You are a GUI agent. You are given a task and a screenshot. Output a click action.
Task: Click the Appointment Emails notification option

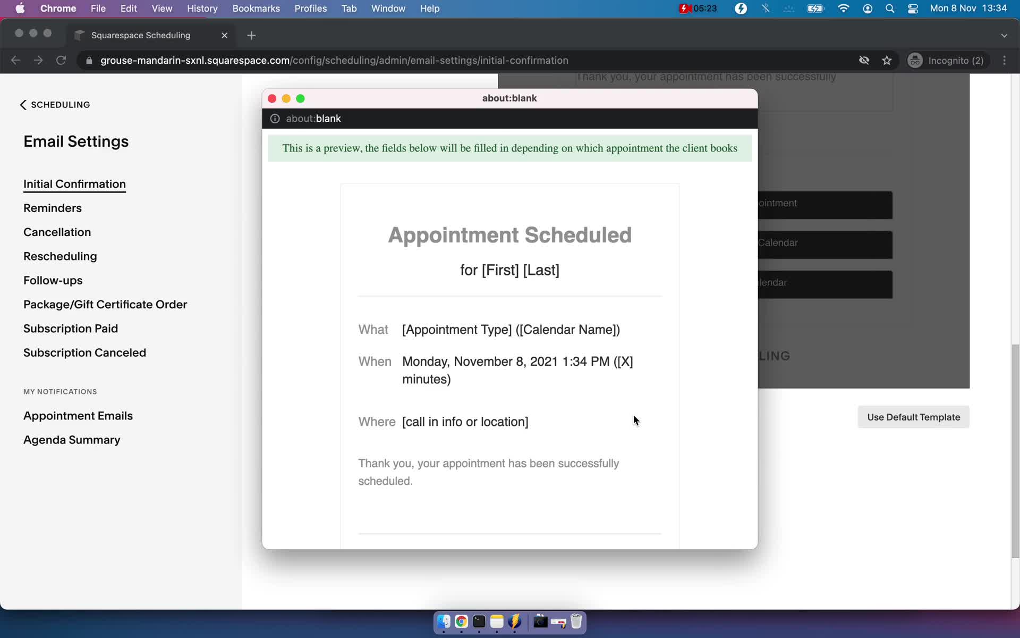(x=78, y=415)
